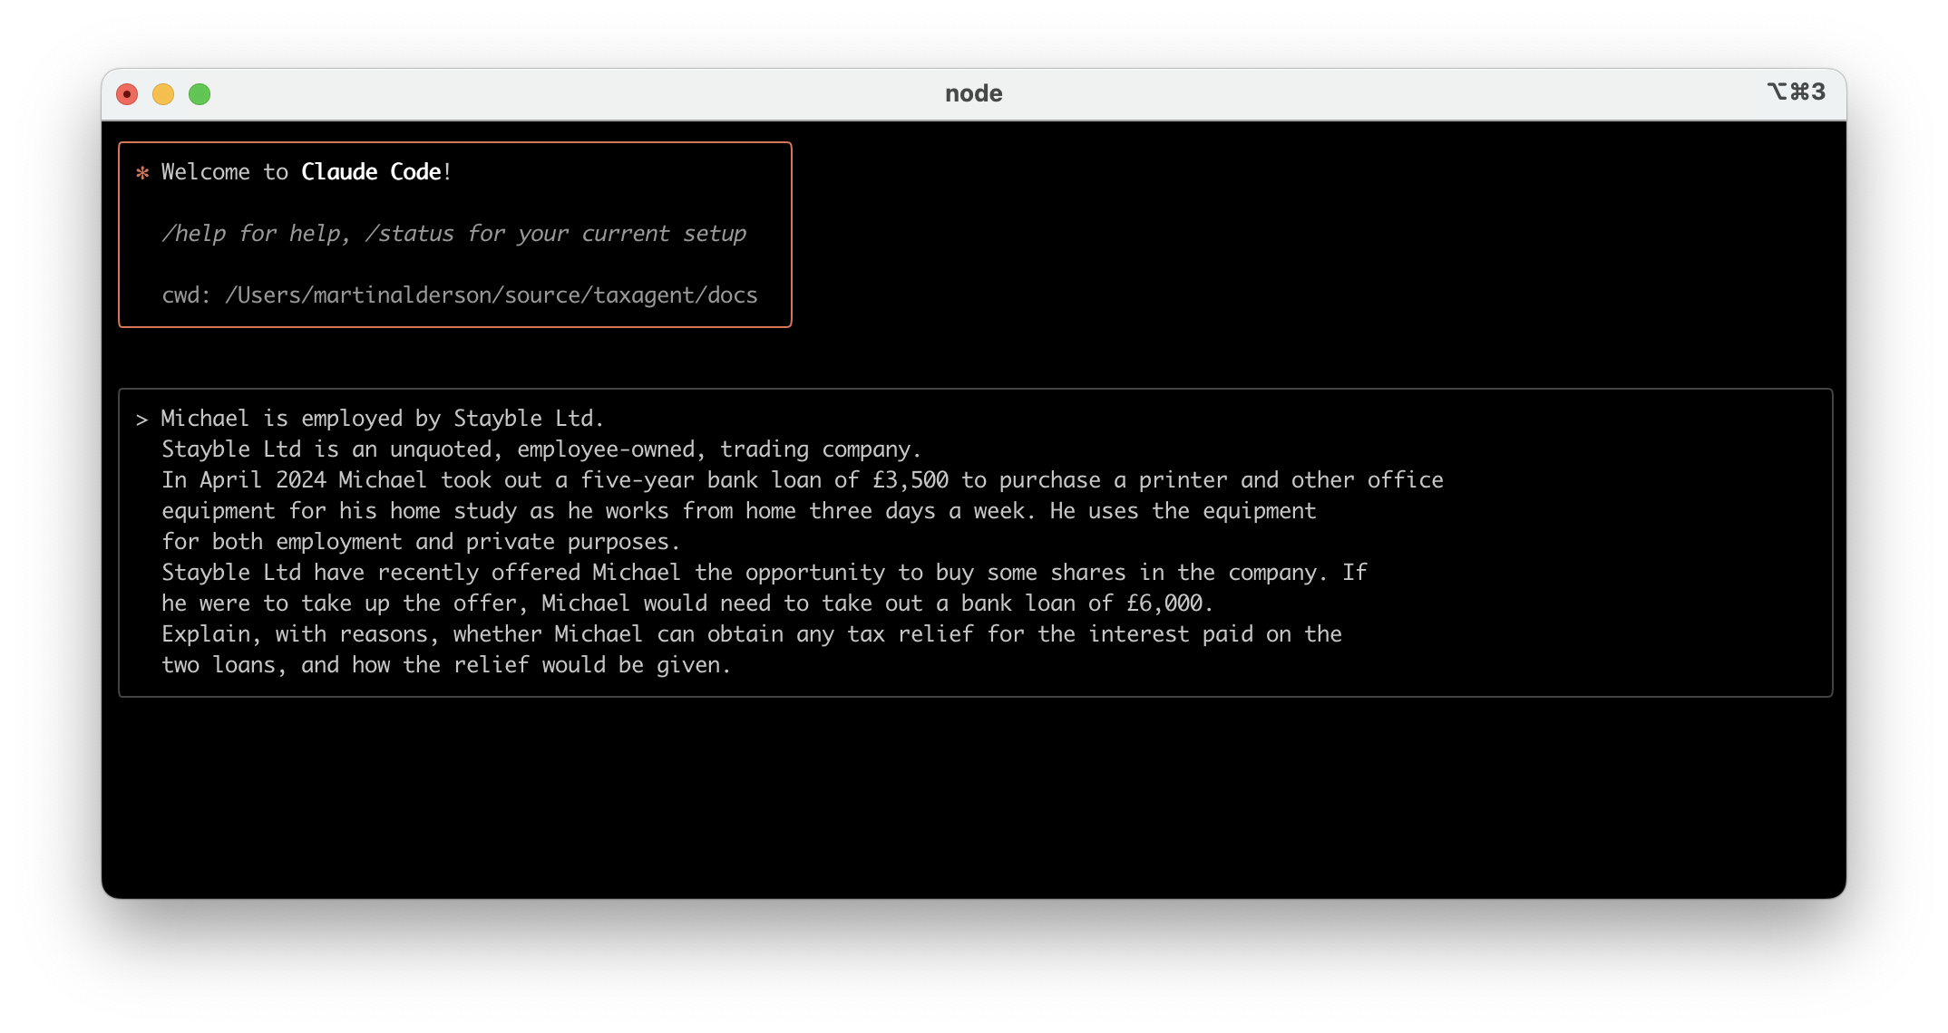The height and width of the screenshot is (1033, 1948).
Task: Click the '/status' command hint text
Action: [409, 234]
